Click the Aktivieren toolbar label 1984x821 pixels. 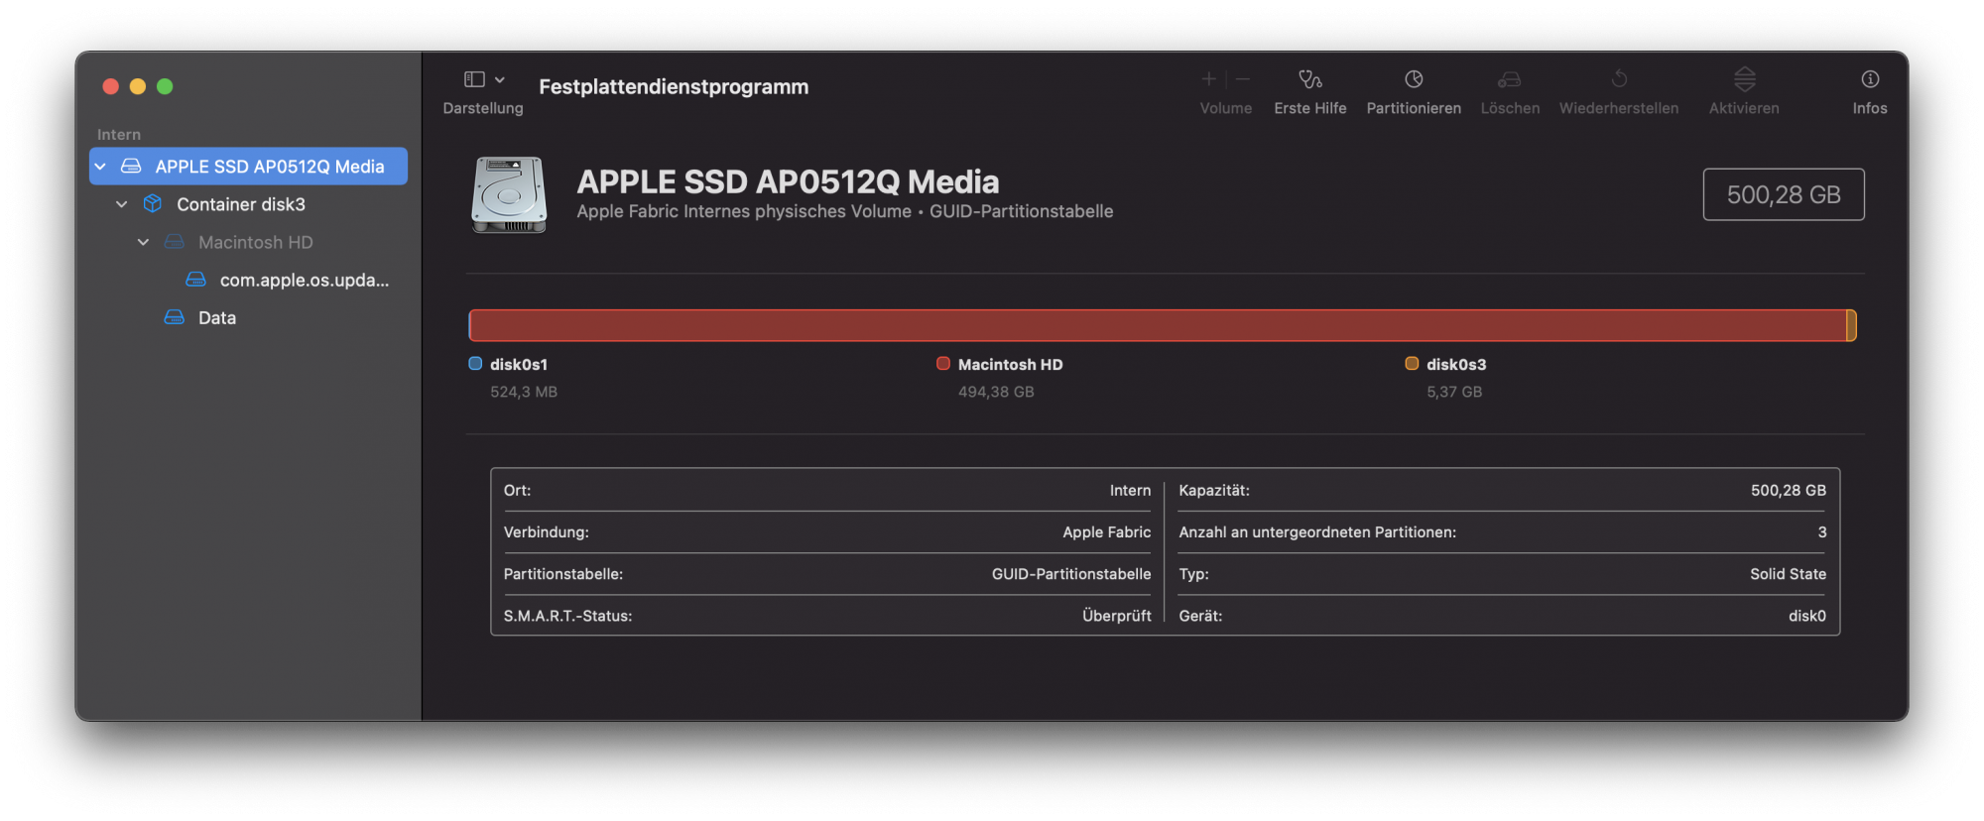click(x=1744, y=108)
